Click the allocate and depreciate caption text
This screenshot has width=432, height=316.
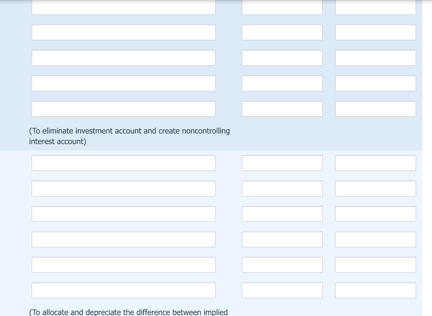point(129,312)
